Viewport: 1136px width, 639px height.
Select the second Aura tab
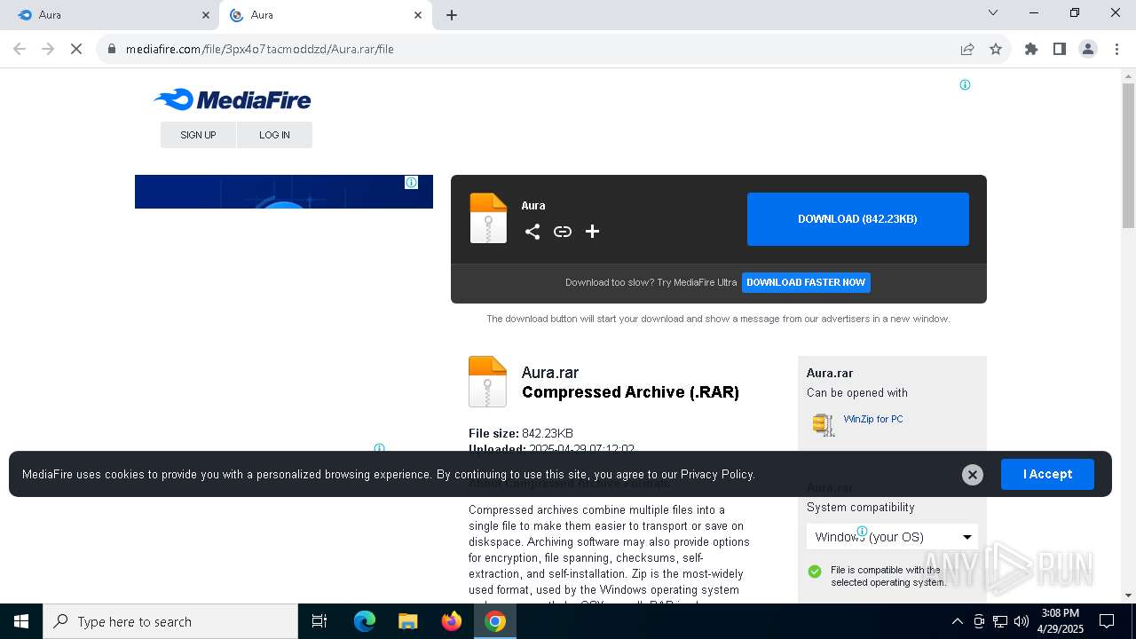point(326,15)
